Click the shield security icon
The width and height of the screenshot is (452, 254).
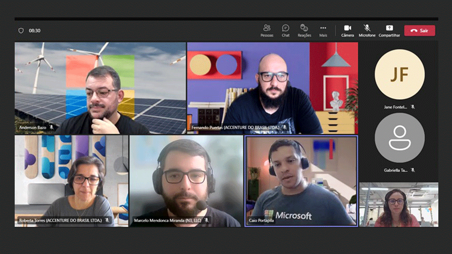tap(21, 31)
